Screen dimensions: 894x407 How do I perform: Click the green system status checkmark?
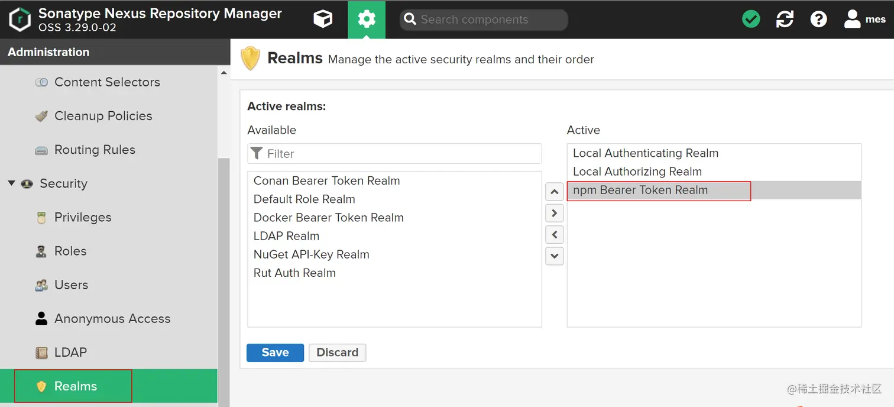pyautogui.click(x=751, y=20)
